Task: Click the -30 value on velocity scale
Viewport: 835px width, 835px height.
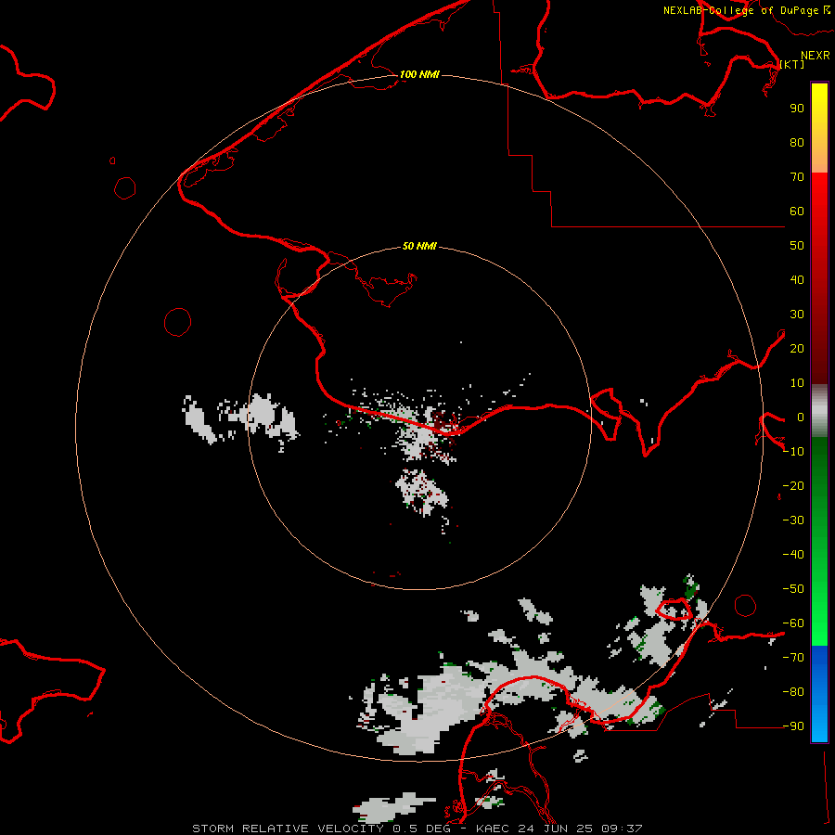Action: tap(793, 520)
